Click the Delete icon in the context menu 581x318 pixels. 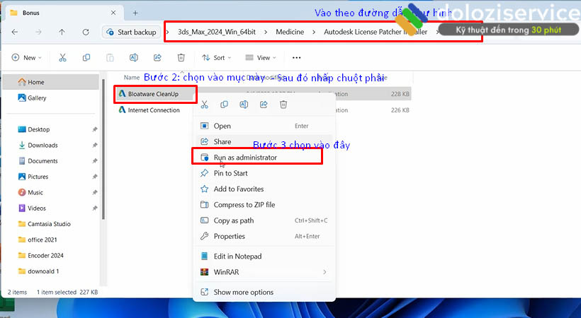[283, 105]
